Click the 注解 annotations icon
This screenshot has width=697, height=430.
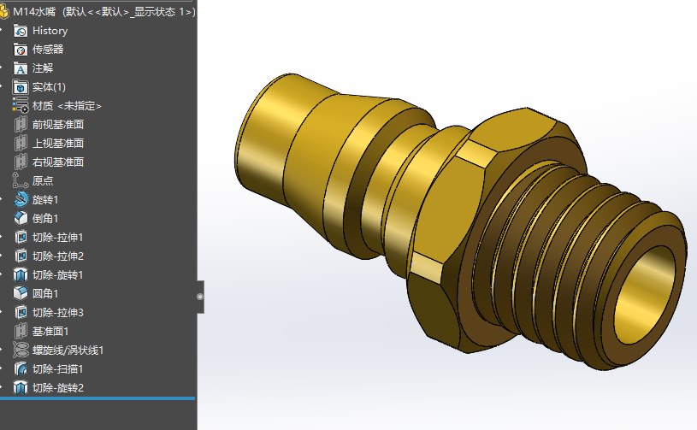21,68
